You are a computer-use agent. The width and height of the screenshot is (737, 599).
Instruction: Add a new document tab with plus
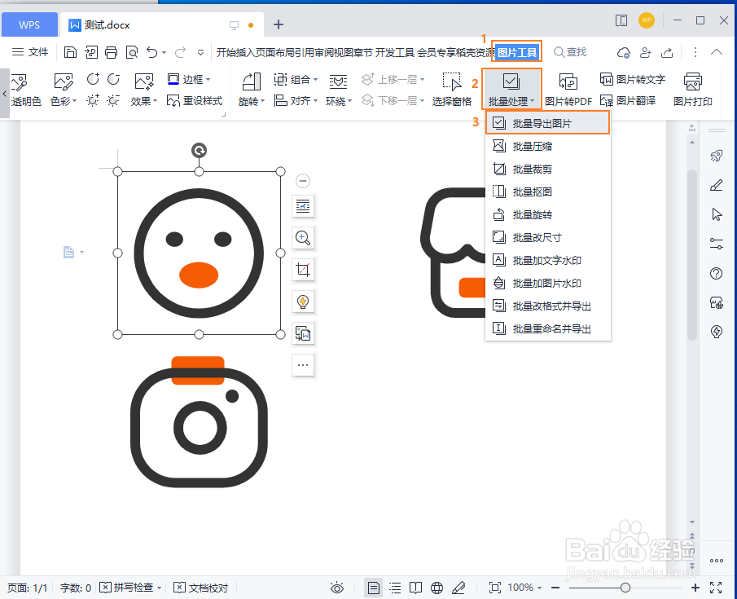279,24
